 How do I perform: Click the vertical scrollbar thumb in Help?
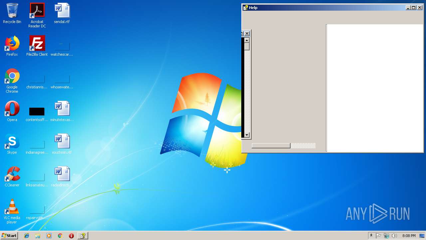click(247, 47)
